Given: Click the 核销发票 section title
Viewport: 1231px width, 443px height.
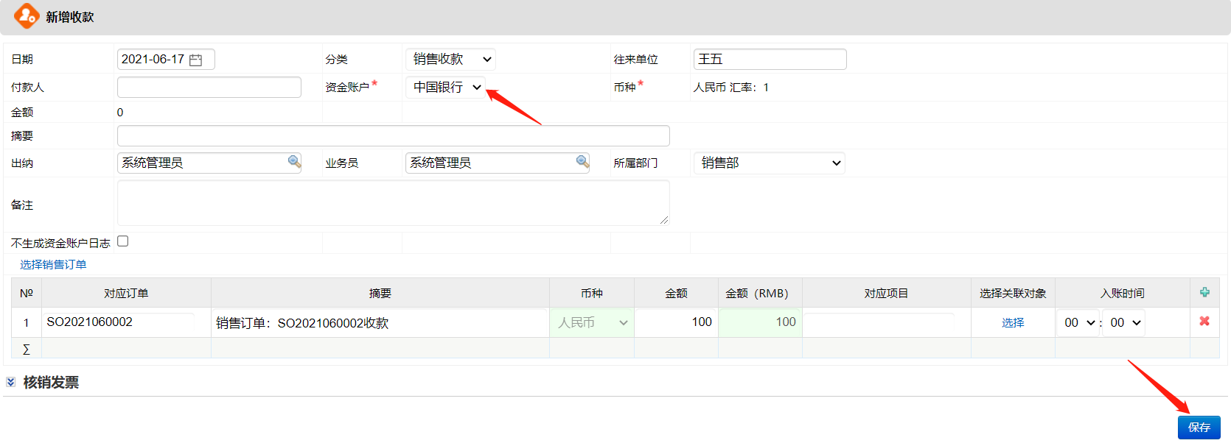Looking at the screenshot, I should 51,382.
